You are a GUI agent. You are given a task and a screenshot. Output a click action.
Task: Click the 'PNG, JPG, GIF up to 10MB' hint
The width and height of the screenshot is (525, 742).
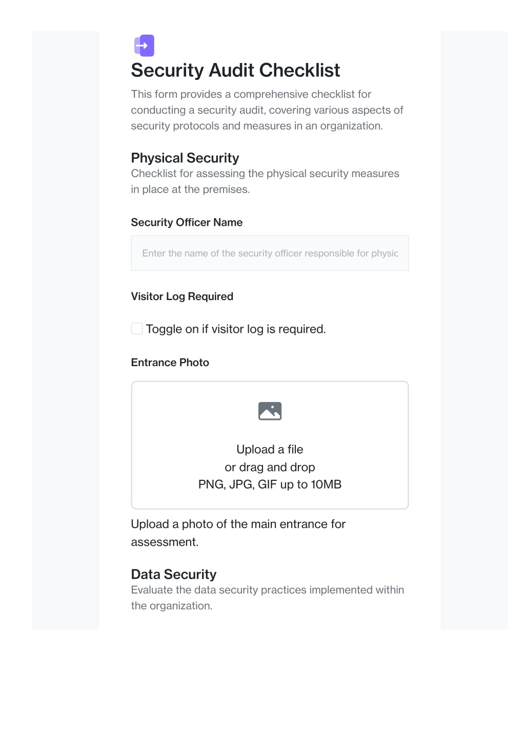point(270,484)
